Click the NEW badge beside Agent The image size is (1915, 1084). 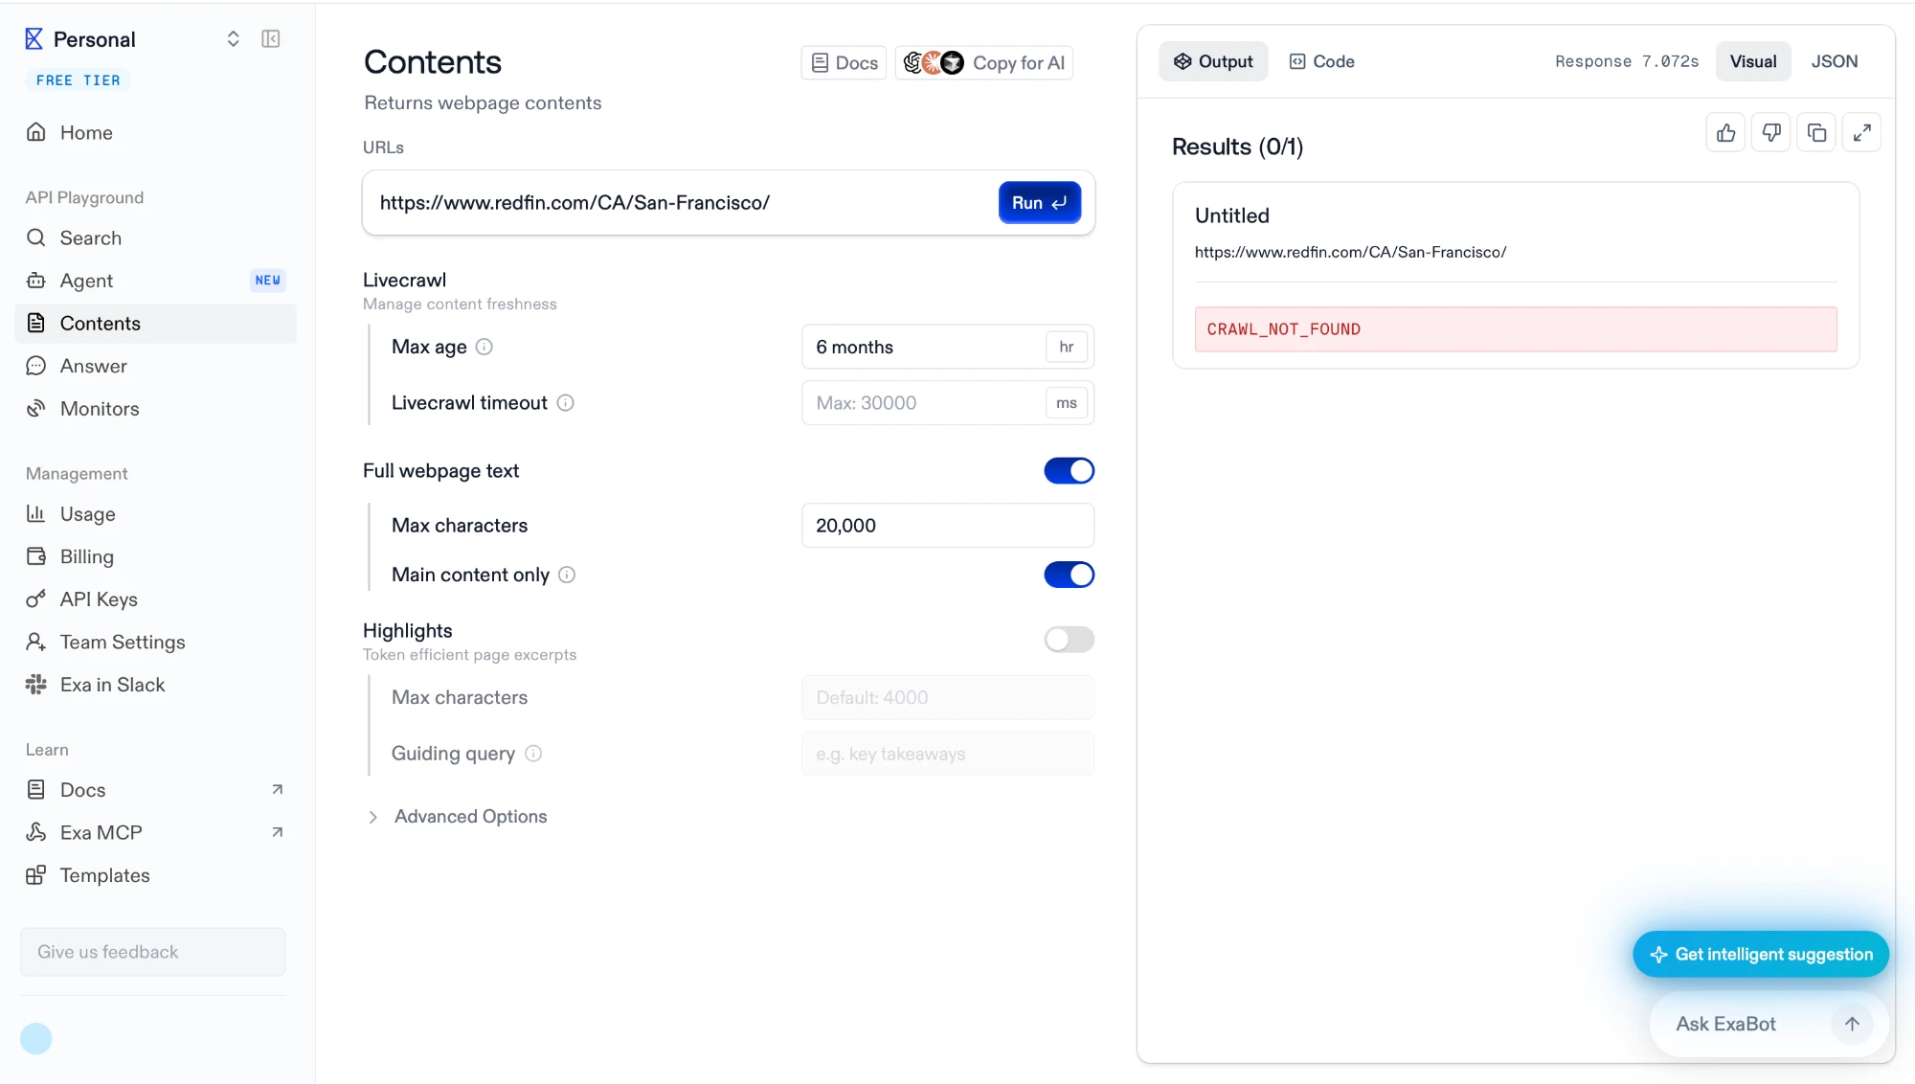268,281
